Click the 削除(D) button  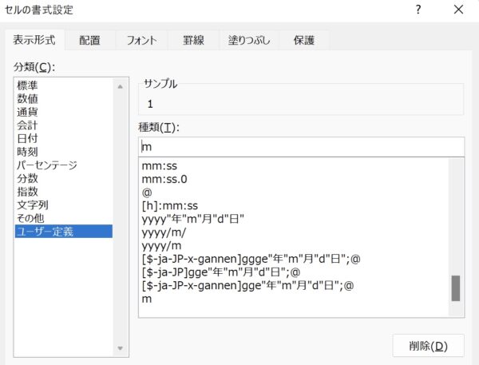point(428,346)
